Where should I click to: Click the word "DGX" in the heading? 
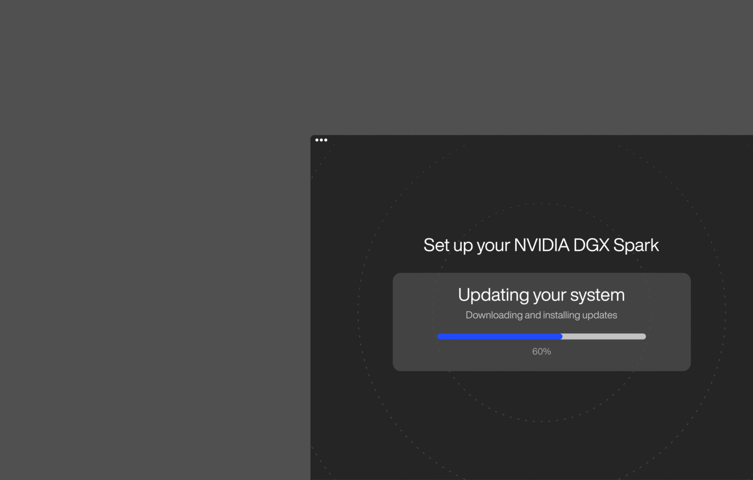point(591,245)
